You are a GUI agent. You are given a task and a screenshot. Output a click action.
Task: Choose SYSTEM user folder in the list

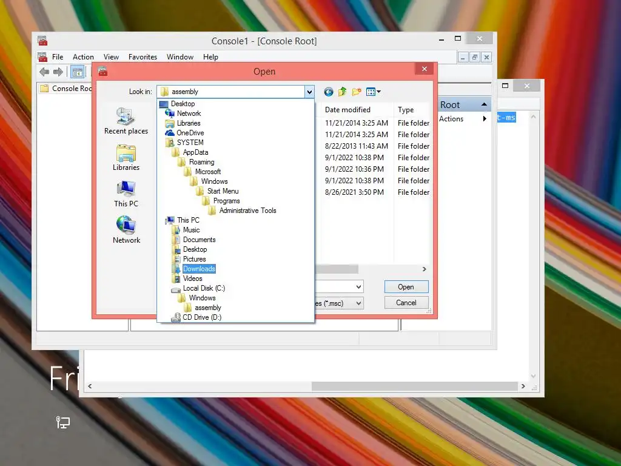point(190,143)
